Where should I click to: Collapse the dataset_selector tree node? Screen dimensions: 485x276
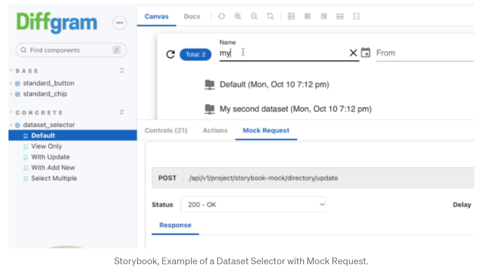pyautogui.click(x=11, y=125)
